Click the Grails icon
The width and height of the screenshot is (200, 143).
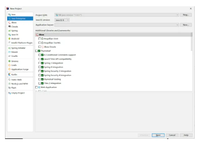coord(9,65)
